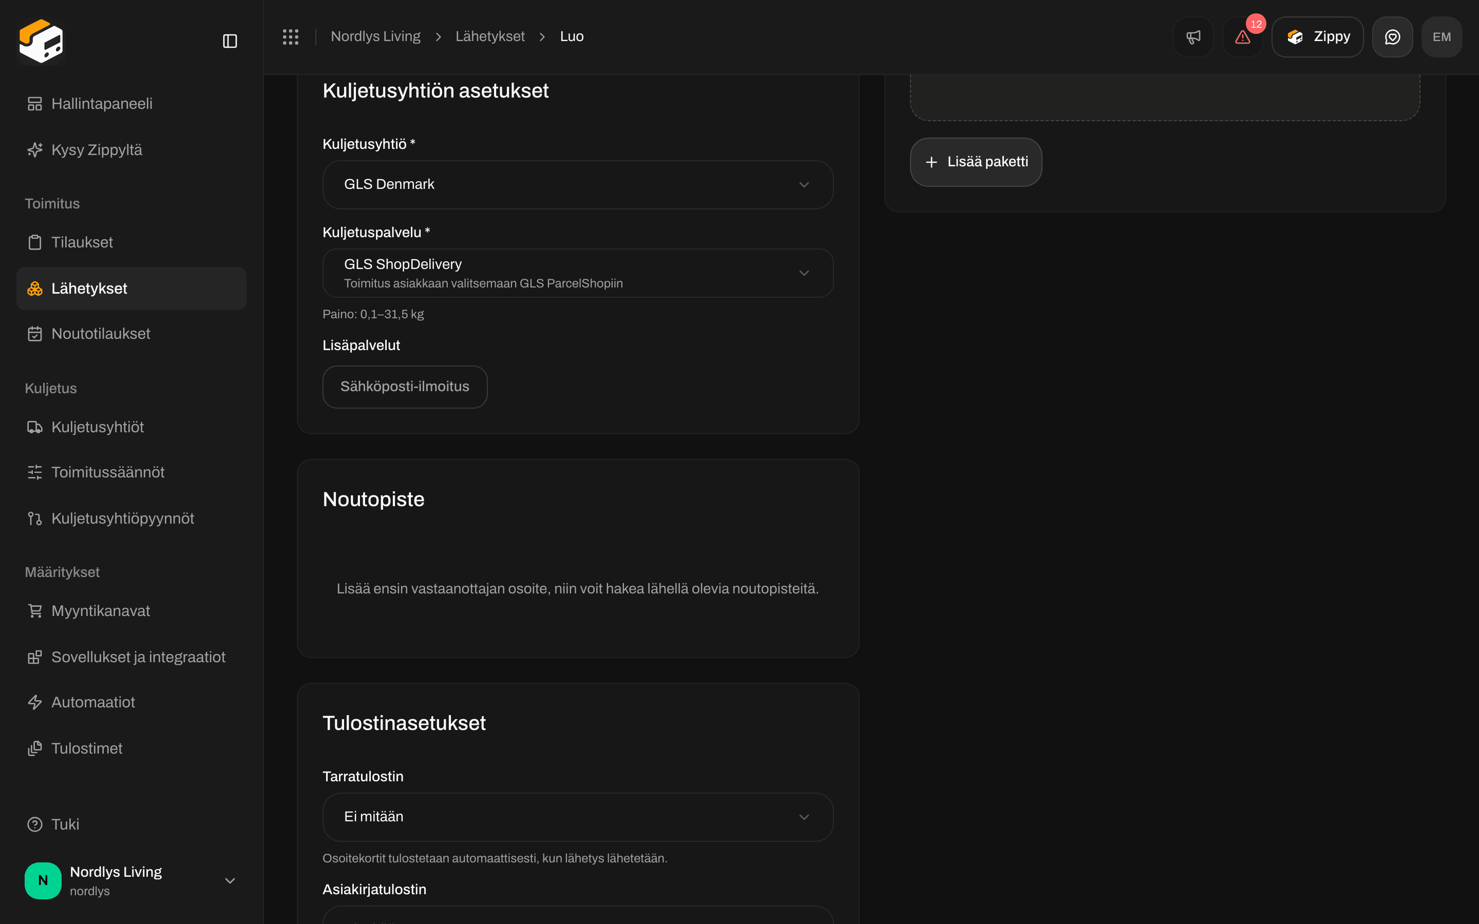Image resolution: width=1479 pixels, height=924 pixels.
Task: Click the Lisää paketti button
Action: 975,162
